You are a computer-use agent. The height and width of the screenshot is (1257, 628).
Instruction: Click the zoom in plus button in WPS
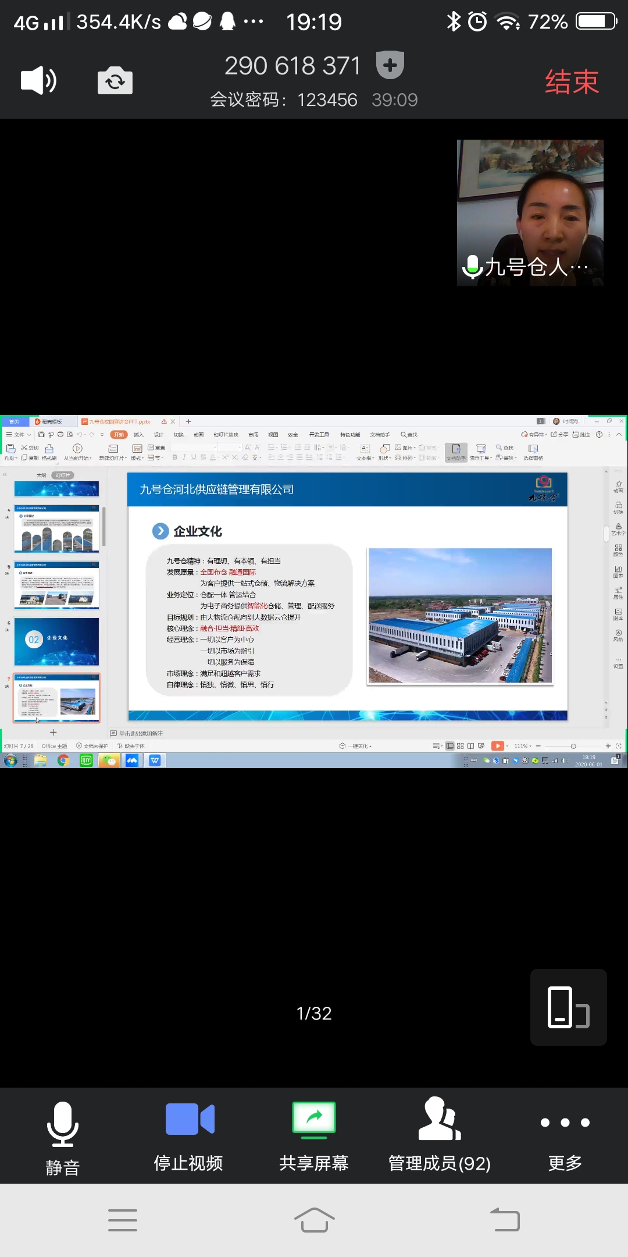pos(608,745)
